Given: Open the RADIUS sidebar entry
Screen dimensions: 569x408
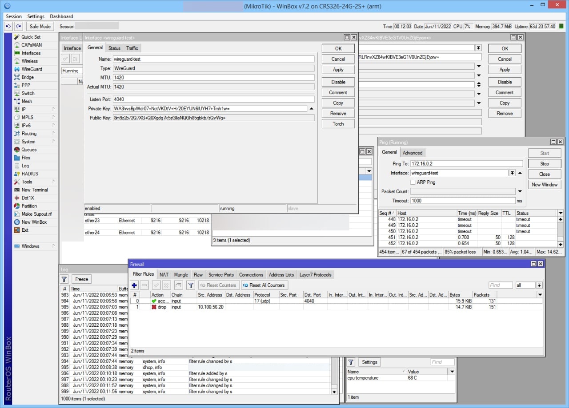Looking at the screenshot, I should [x=30, y=174].
